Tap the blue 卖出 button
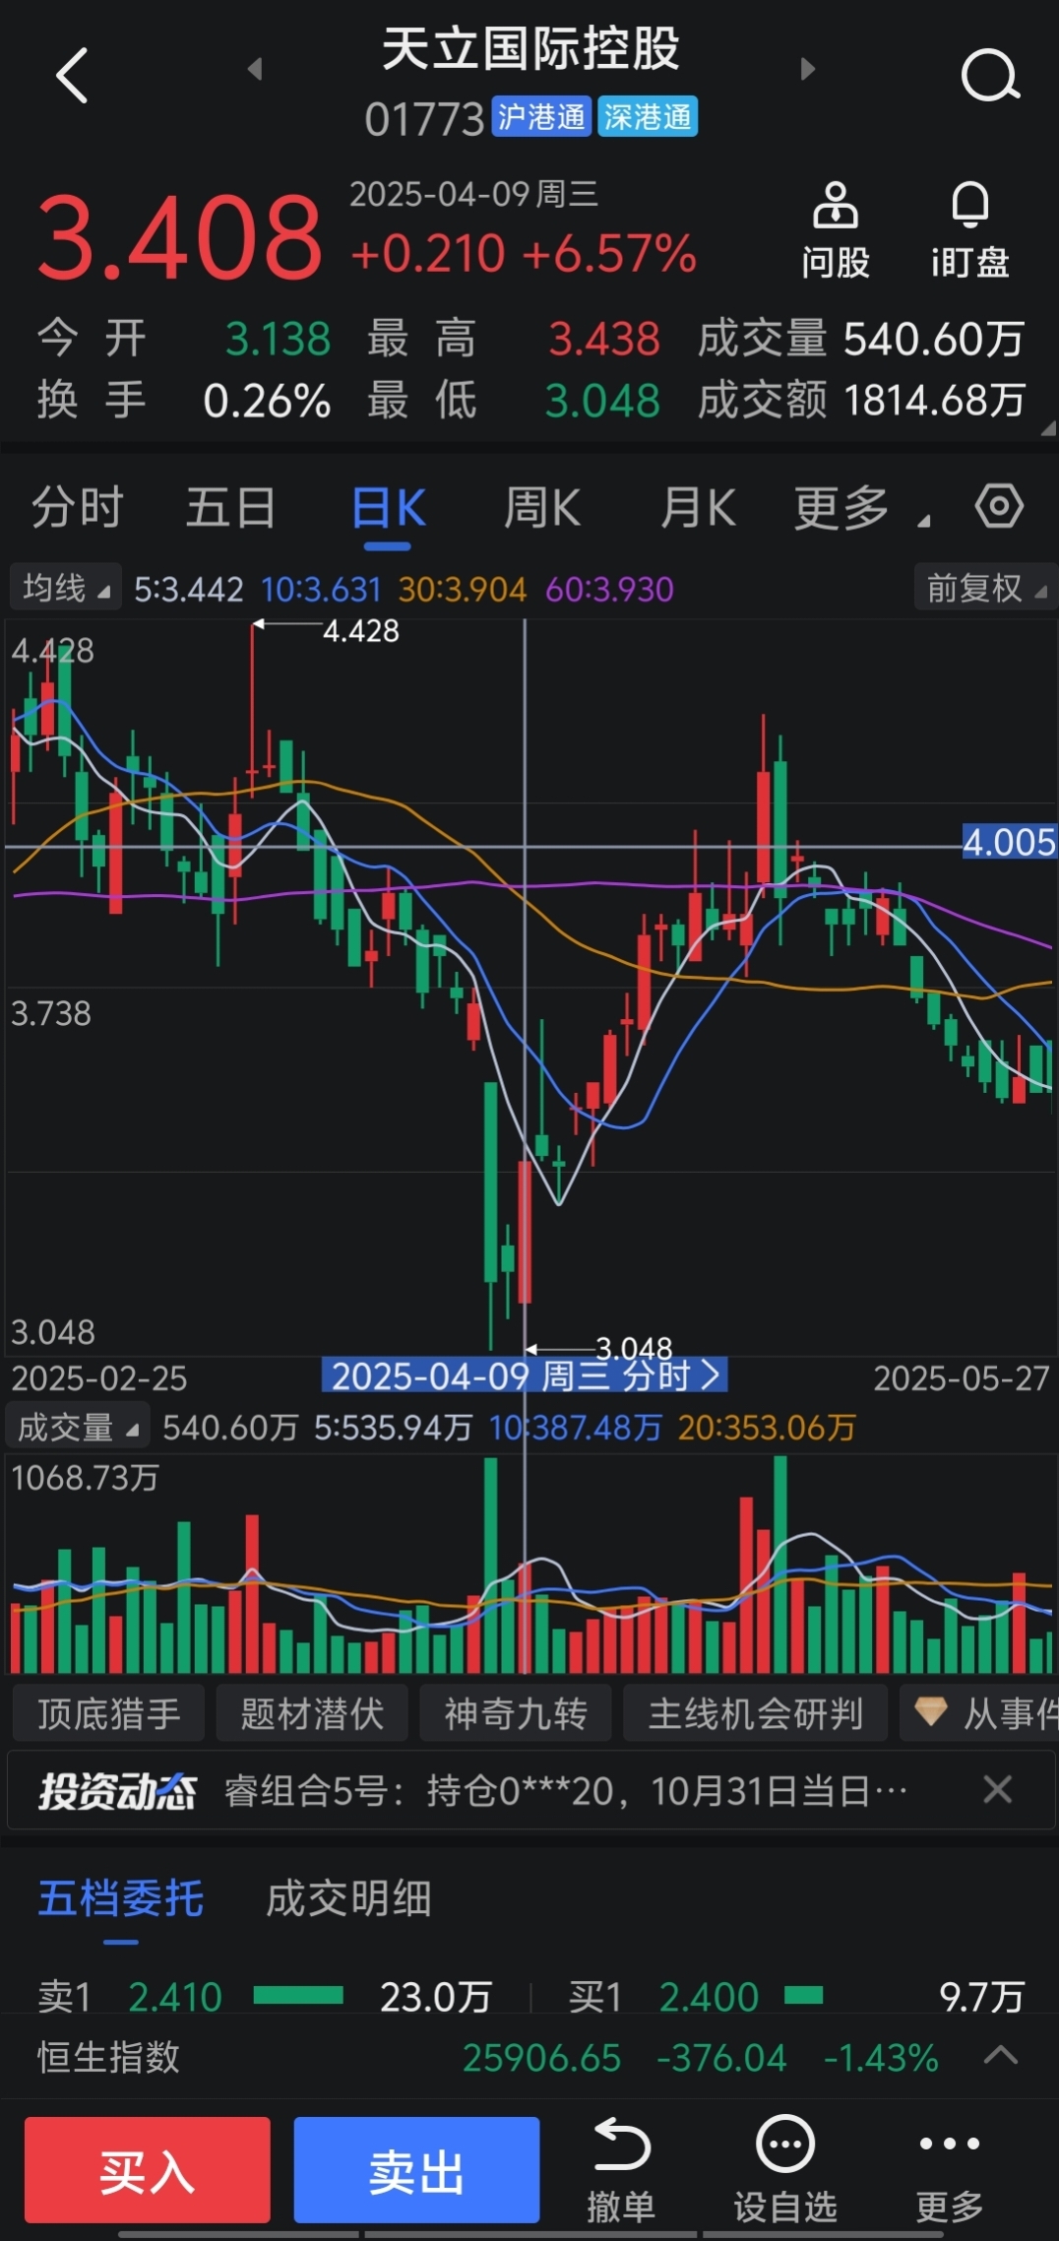 coord(416,2170)
